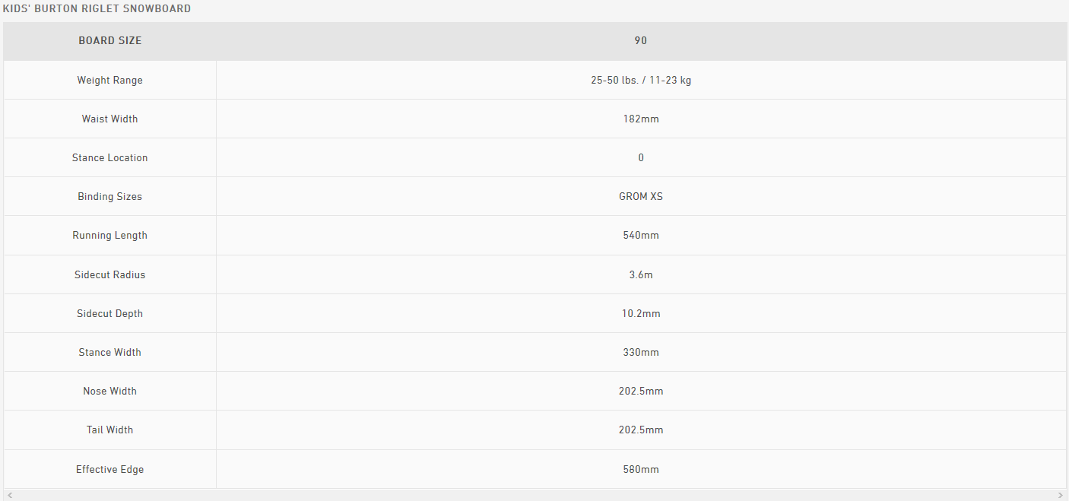Click the right scroll arrow of the horizontal scrollbar

pos(1061,495)
